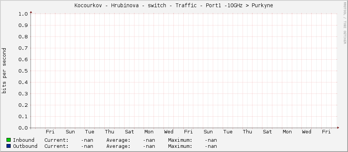Click the Outbound Maximum '-nan' value
Viewport: 348px width, 152px height.
(210, 146)
